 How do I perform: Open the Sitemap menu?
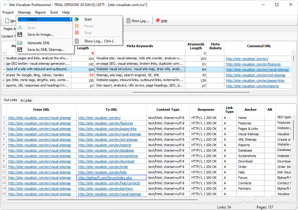click(x=24, y=12)
